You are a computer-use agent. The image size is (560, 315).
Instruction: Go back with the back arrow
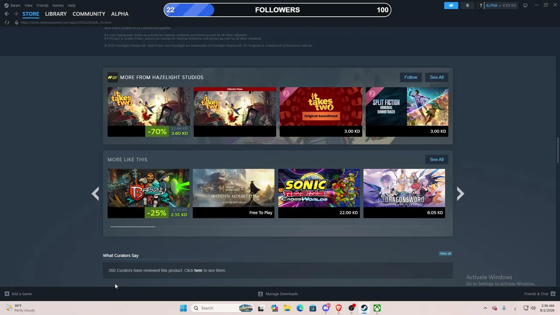coord(7,14)
